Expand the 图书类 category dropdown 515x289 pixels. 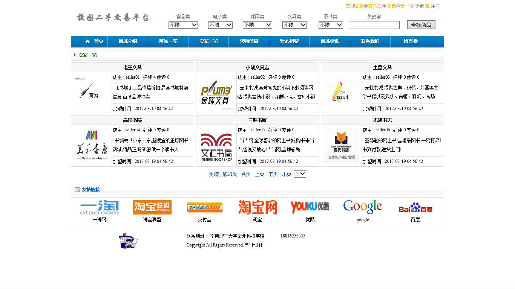[331, 25]
